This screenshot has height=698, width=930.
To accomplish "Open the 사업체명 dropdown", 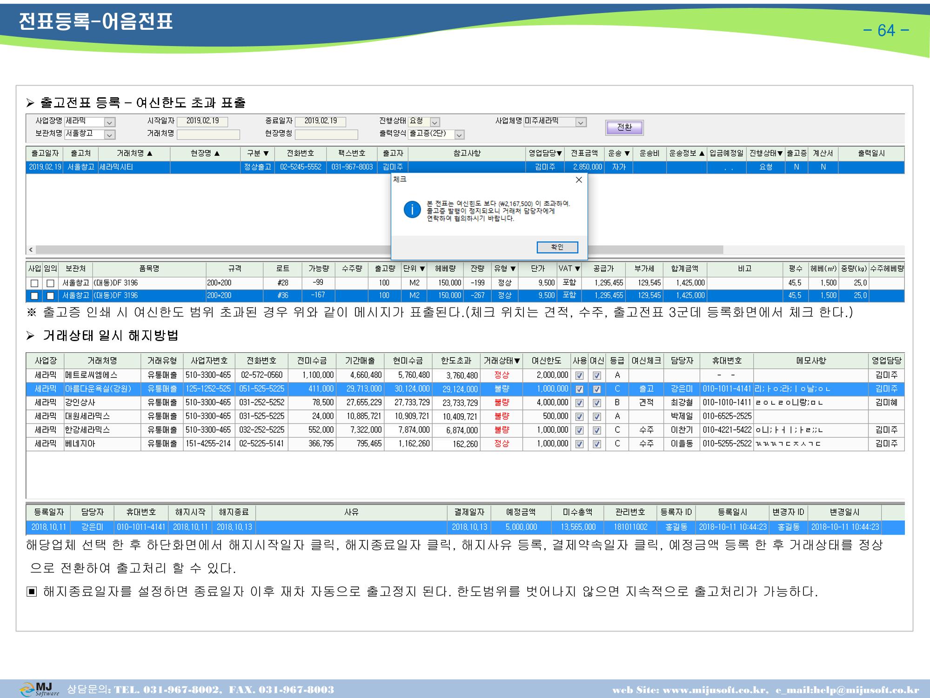I will point(581,122).
